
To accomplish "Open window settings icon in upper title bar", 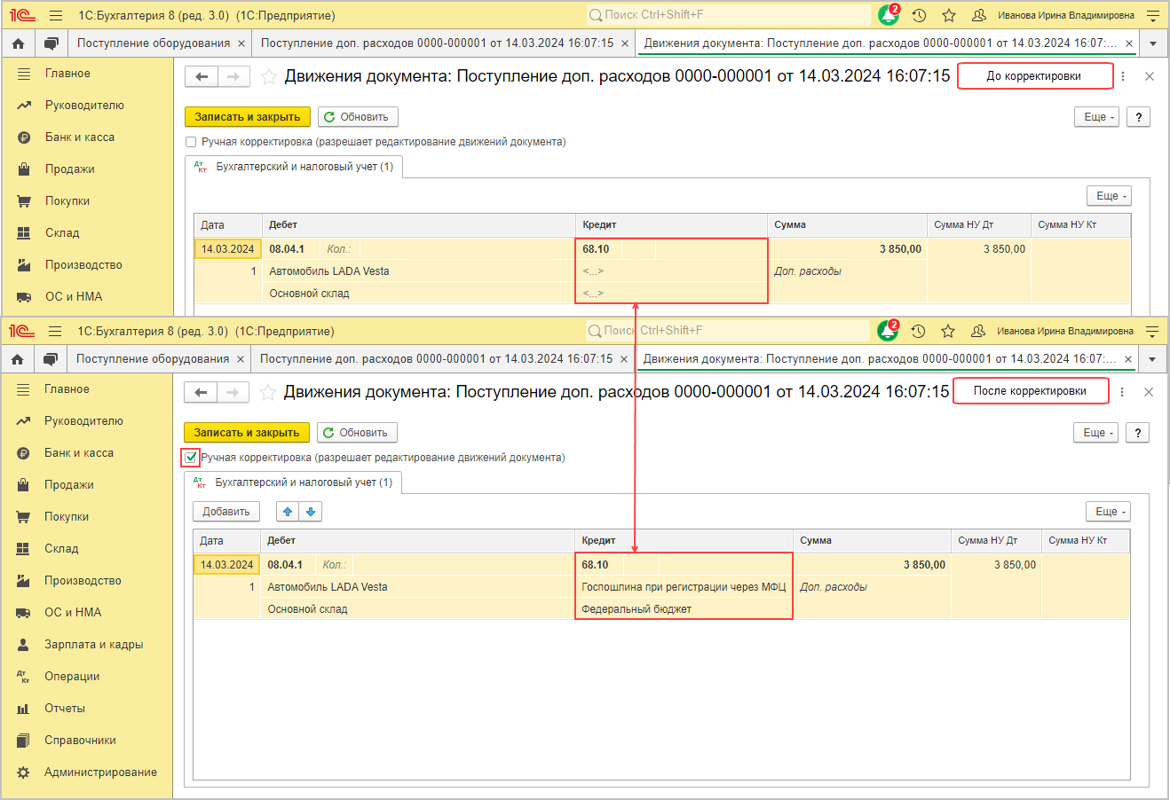I will pyautogui.click(x=1153, y=16).
